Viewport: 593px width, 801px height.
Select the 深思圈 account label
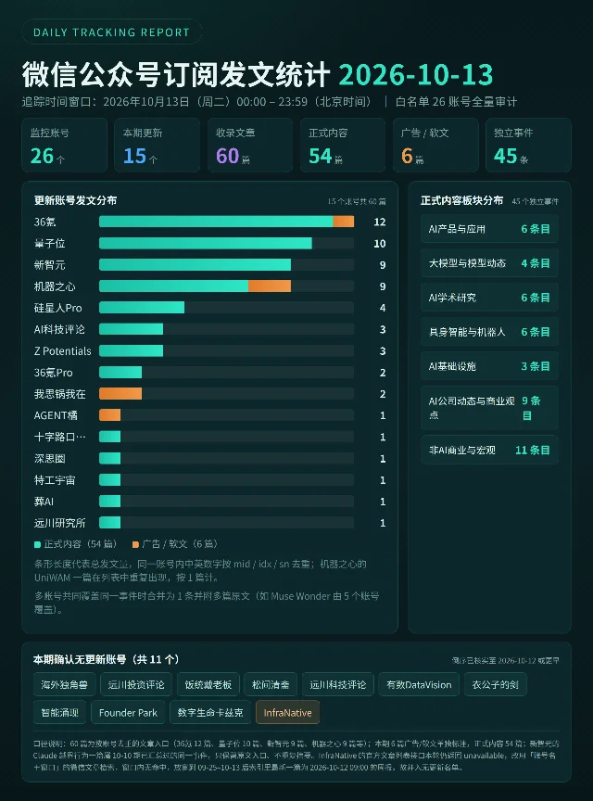point(49,459)
